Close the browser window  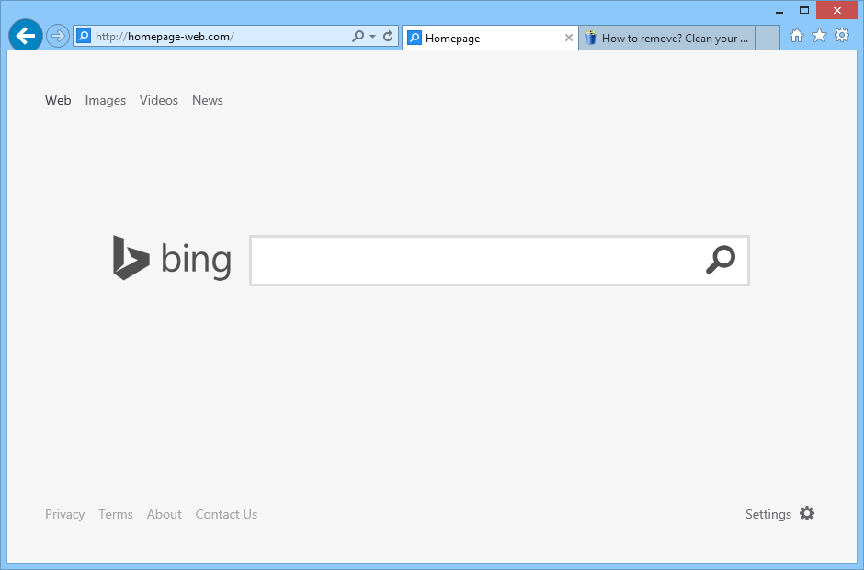point(837,11)
